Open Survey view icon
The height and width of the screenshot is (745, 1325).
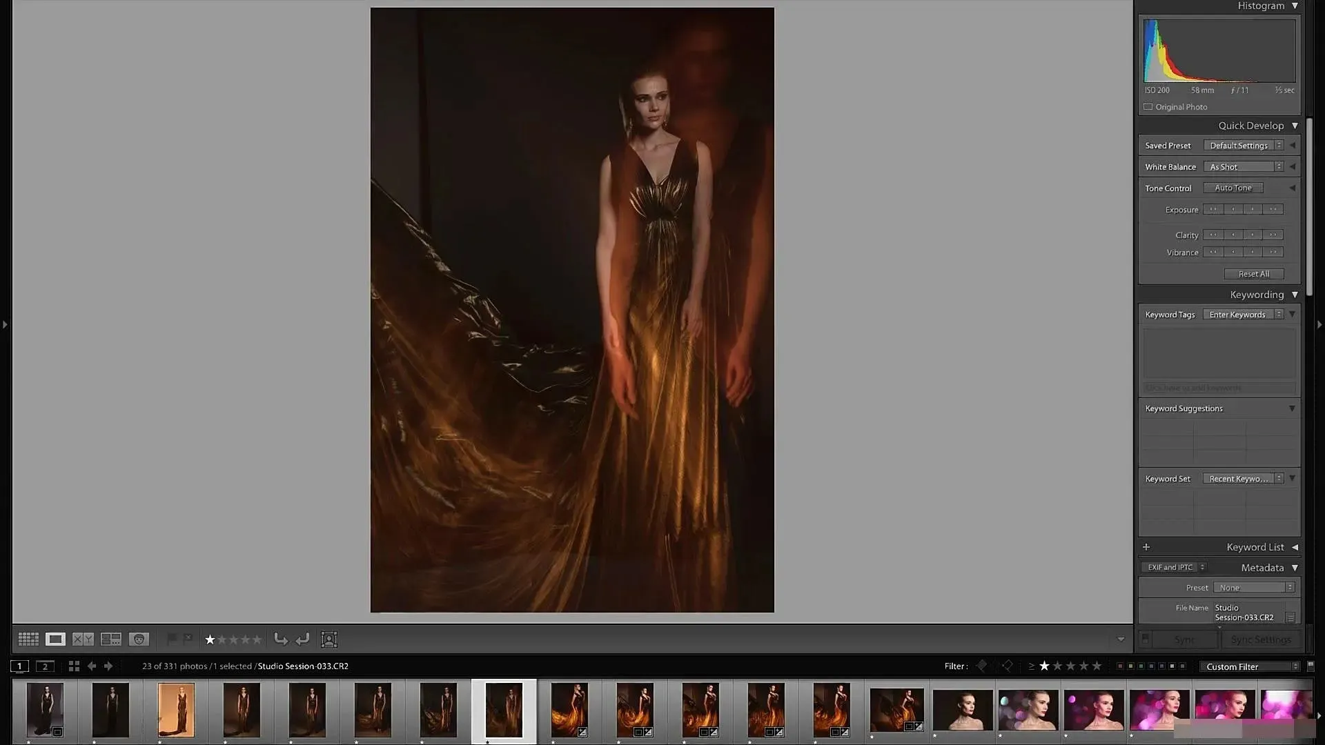(110, 639)
